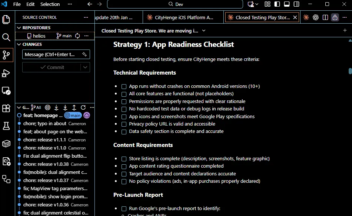Open the Testing flask view
The width and height of the screenshot is (352, 216).
[x=6, y=126]
